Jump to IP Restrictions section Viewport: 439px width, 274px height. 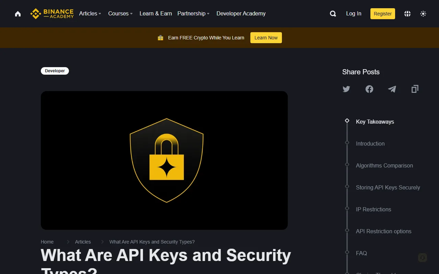coord(373,209)
